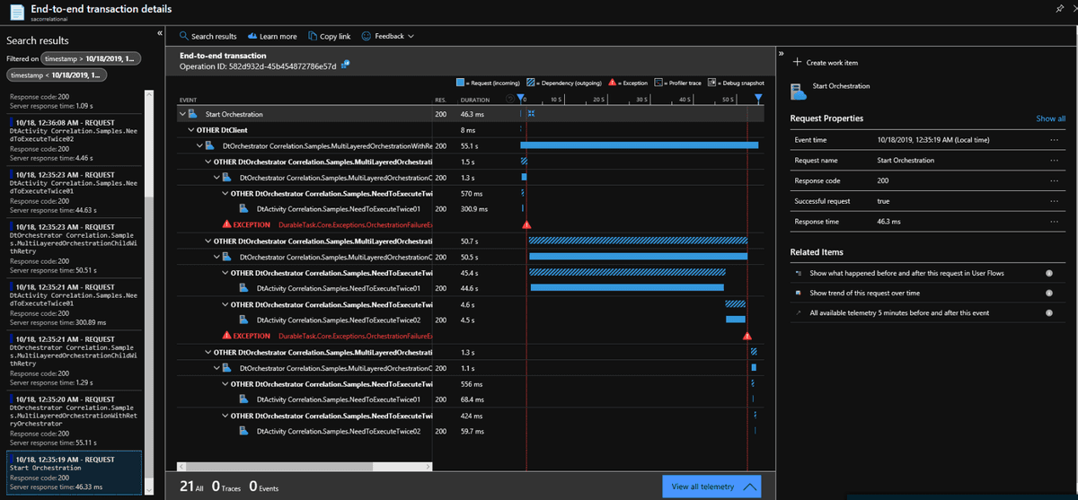Open Show trend of this request over time
Screen dimensions: 1078x500
click(864, 293)
